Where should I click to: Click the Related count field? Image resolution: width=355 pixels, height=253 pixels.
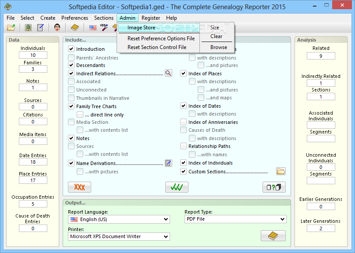321,56
